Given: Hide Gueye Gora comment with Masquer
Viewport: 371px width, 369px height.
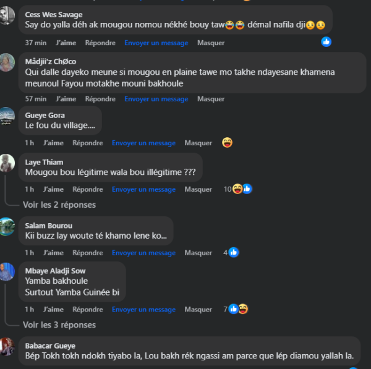Looking at the screenshot, I should [x=198, y=143].
